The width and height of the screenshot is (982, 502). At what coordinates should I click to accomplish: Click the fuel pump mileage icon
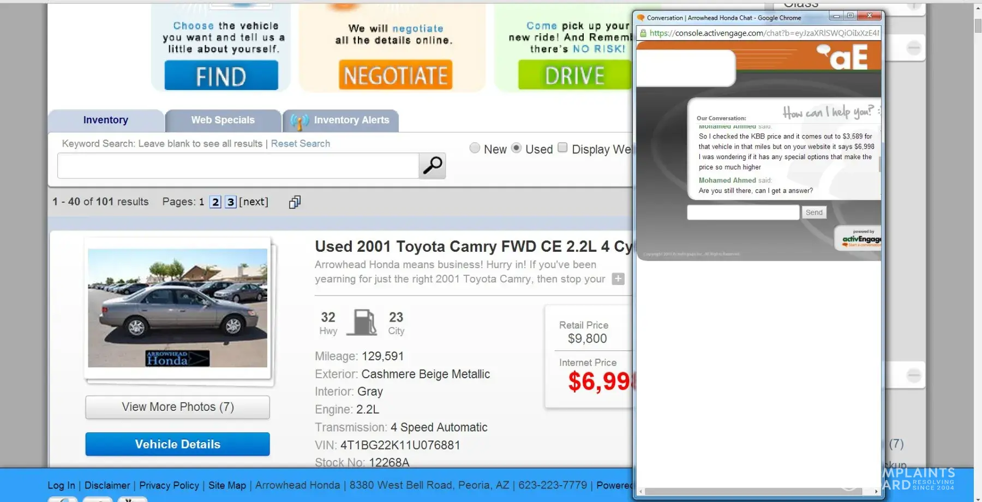click(x=364, y=322)
